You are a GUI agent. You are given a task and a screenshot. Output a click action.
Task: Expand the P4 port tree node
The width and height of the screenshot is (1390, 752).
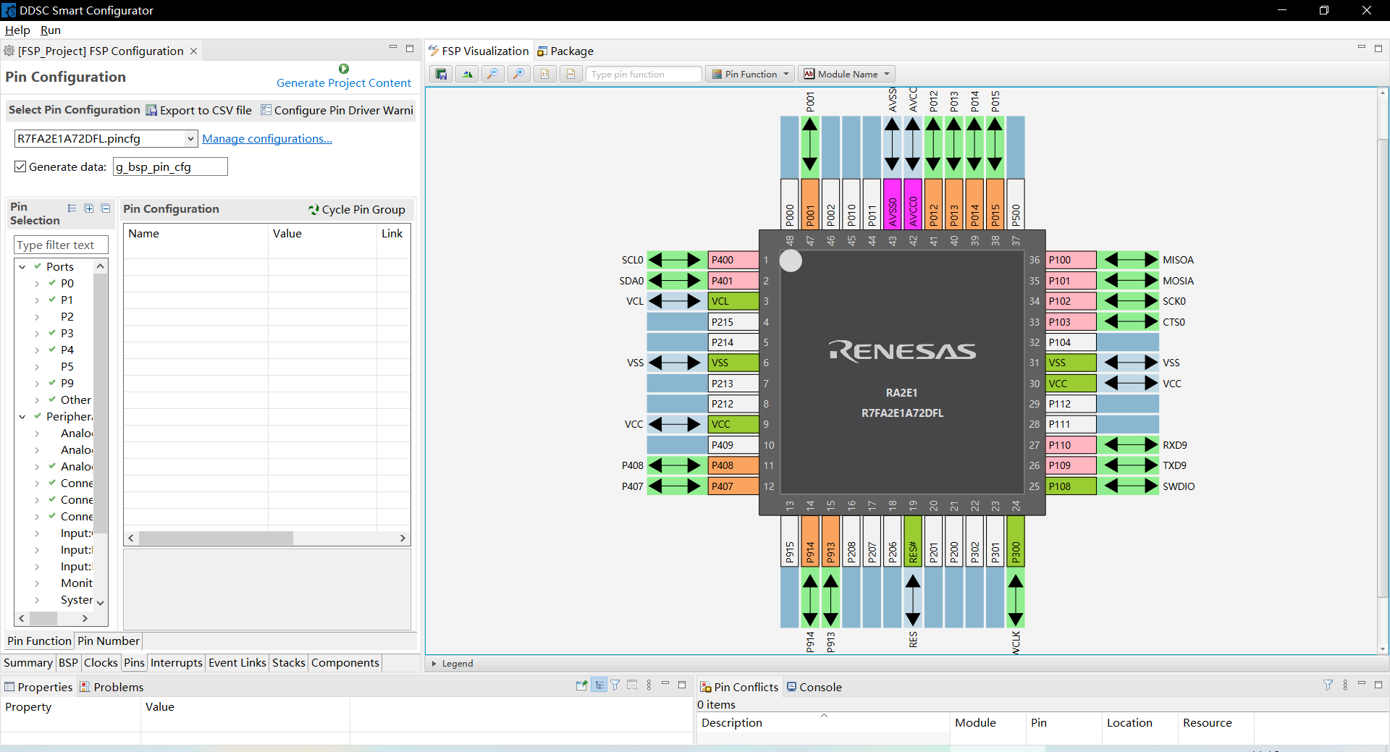coord(37,350)
